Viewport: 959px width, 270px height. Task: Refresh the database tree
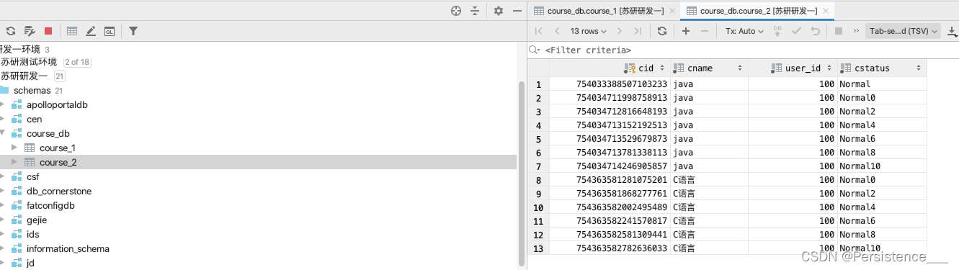(11, 31)
